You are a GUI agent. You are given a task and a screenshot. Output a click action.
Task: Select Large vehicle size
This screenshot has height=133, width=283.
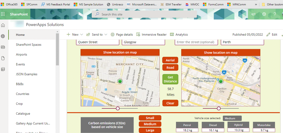click(x=150, y=130)
